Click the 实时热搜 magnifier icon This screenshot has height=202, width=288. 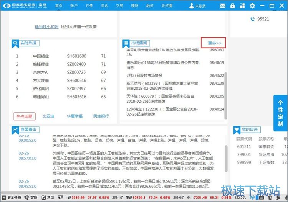(15, 44)
